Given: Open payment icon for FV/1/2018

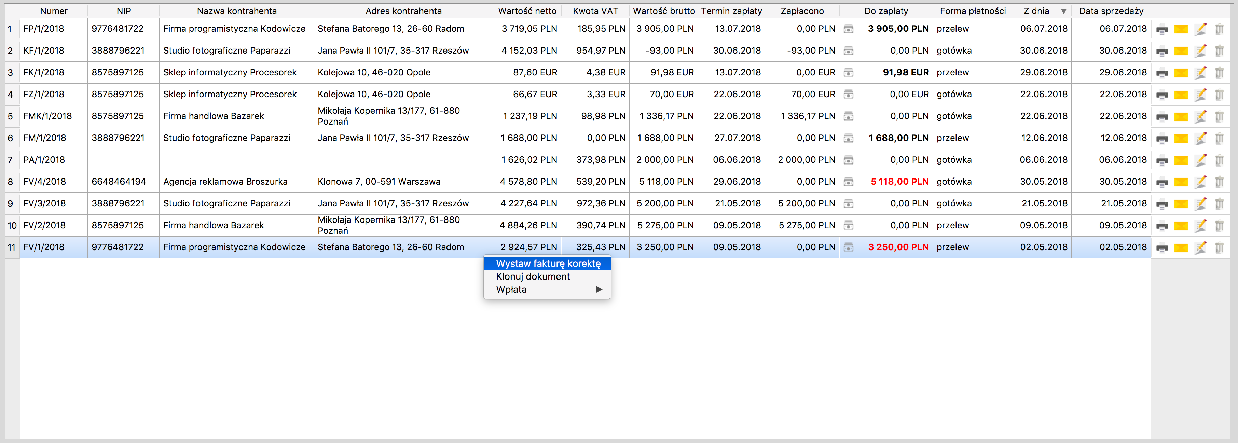Looking at the screenshot, I should click(849, 248).
